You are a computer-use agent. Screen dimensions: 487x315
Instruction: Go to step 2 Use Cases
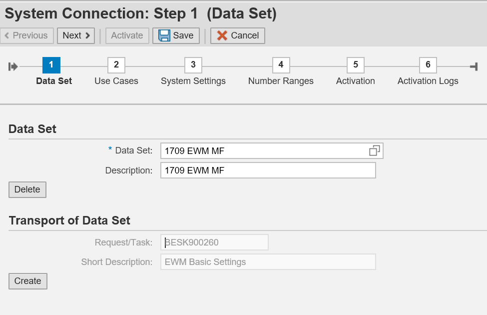[116, 65]
